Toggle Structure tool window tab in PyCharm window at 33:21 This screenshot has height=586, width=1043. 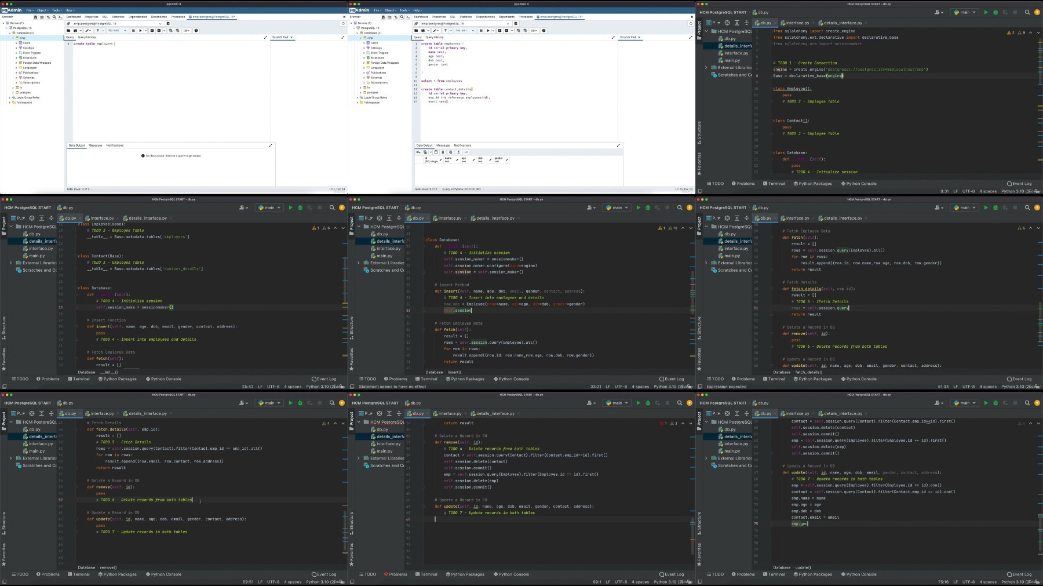pyautogui.click(x=351, y=327)
